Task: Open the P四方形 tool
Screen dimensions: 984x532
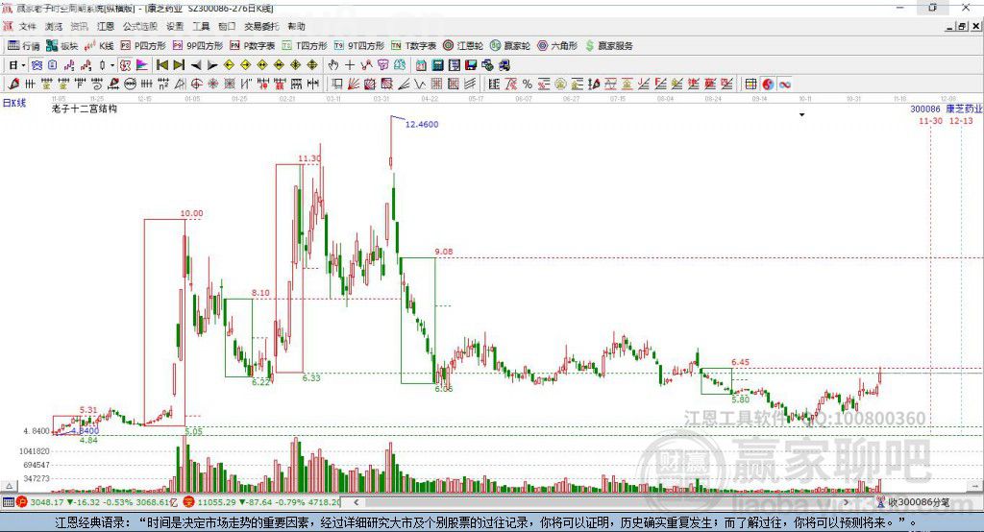Action: pyautogui.click(x=143, y=46)
